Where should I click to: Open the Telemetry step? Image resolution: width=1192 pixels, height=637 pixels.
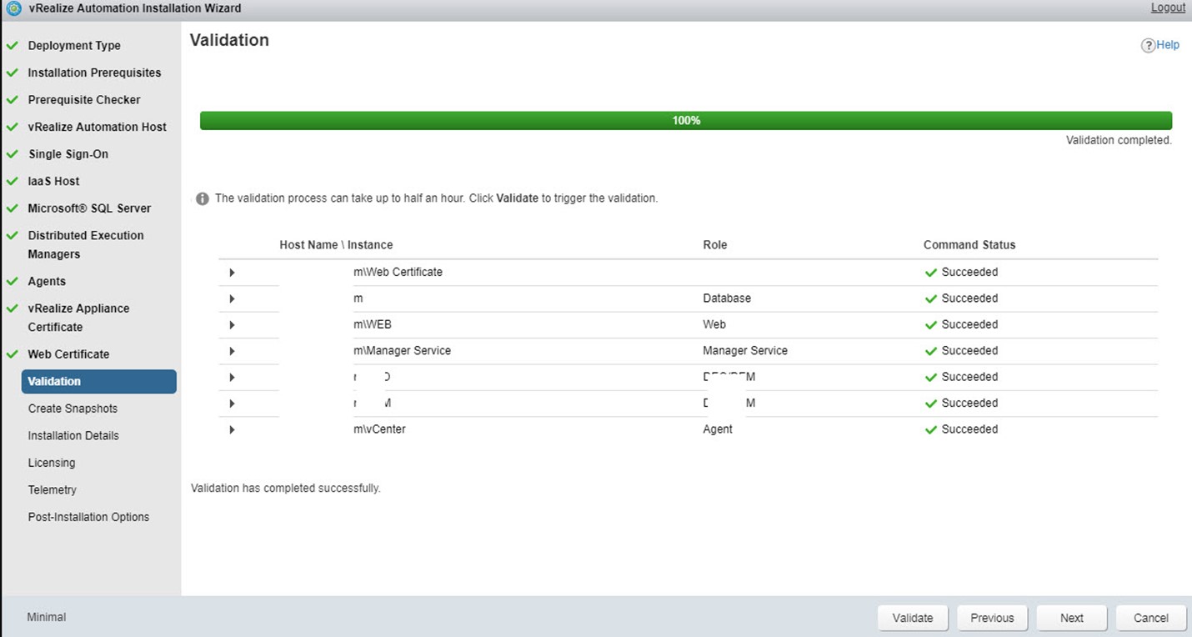point(53,490)
